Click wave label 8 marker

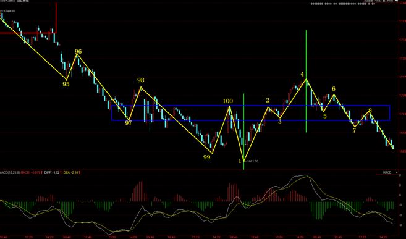[370, 111]
